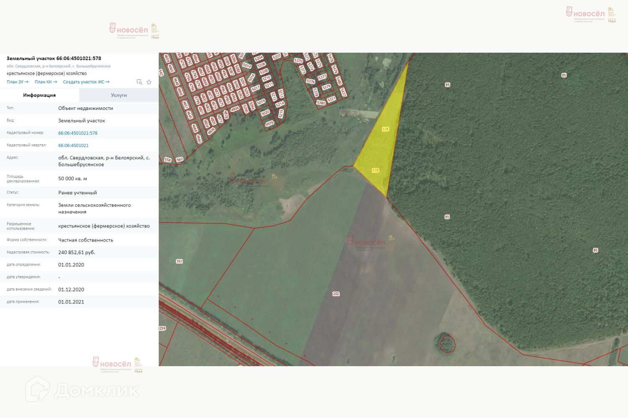Open cadastral number 66:06:4501021:578 link

(x=78, y=133)
